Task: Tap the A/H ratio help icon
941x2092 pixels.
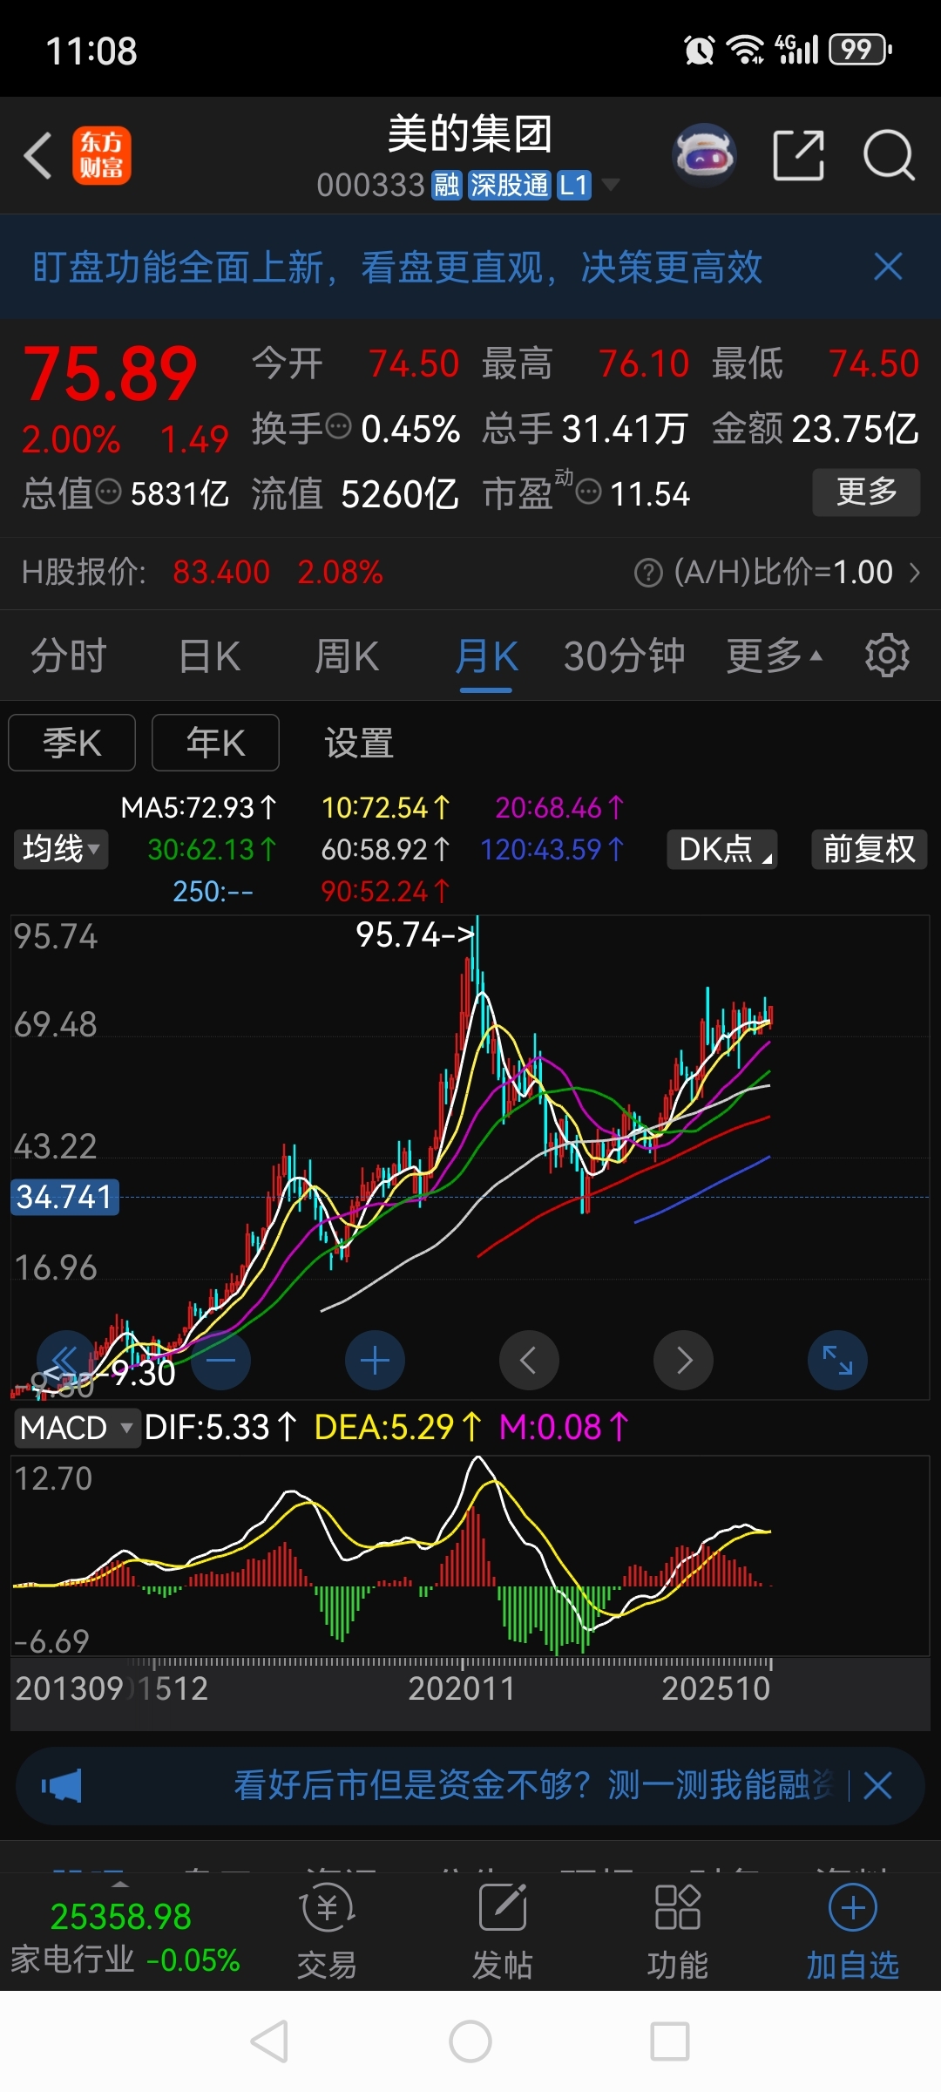Action: click(648, 574)
